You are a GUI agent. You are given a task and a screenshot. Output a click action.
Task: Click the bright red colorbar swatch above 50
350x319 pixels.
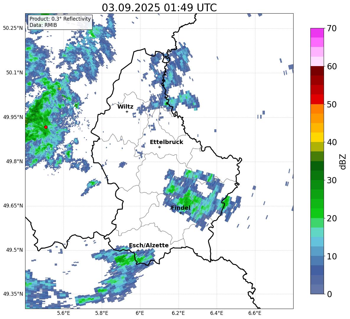317,99
